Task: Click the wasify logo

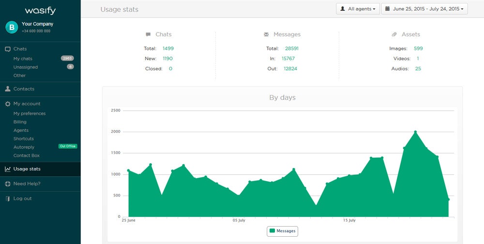Action: point(41,11)
